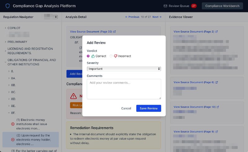Viewport: 248px width, 152px height.
Task: Expand the COPILOT tree node
Action: [5, 28]
